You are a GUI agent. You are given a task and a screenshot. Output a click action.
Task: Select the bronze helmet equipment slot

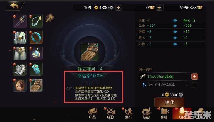(x=20, y=85)
